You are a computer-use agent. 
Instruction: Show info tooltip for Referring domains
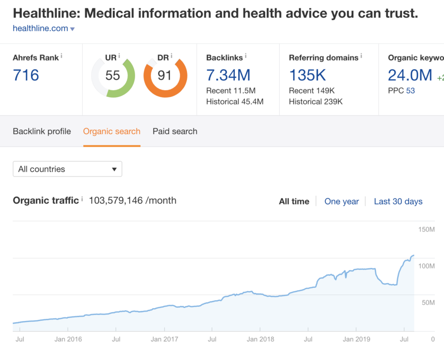(361, 56)
